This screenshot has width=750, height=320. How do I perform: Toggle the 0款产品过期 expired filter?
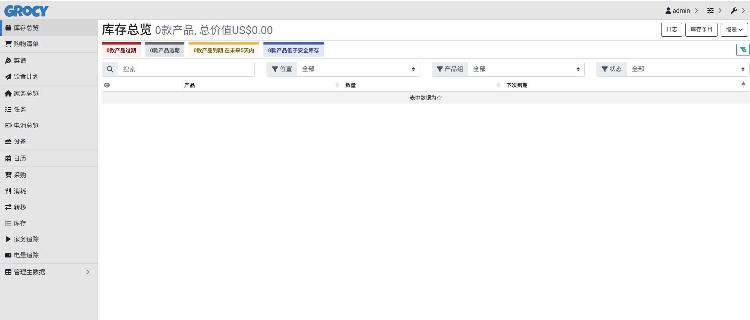(121, 50)
